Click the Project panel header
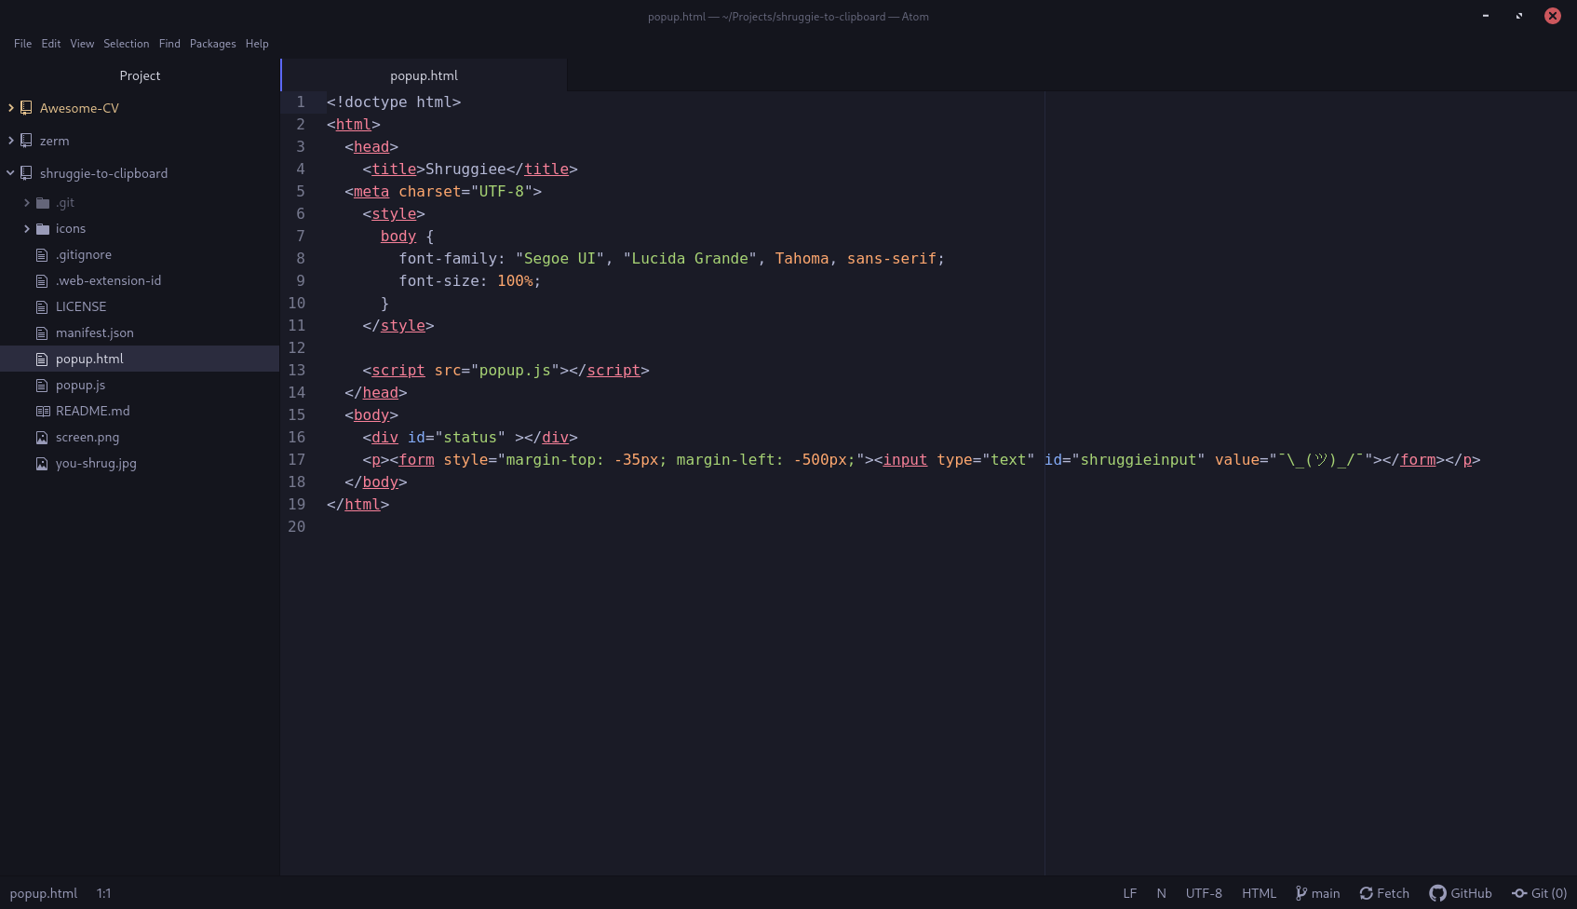Image resolution: width=1577 pixels, height=909 pixels. (140, 75)
